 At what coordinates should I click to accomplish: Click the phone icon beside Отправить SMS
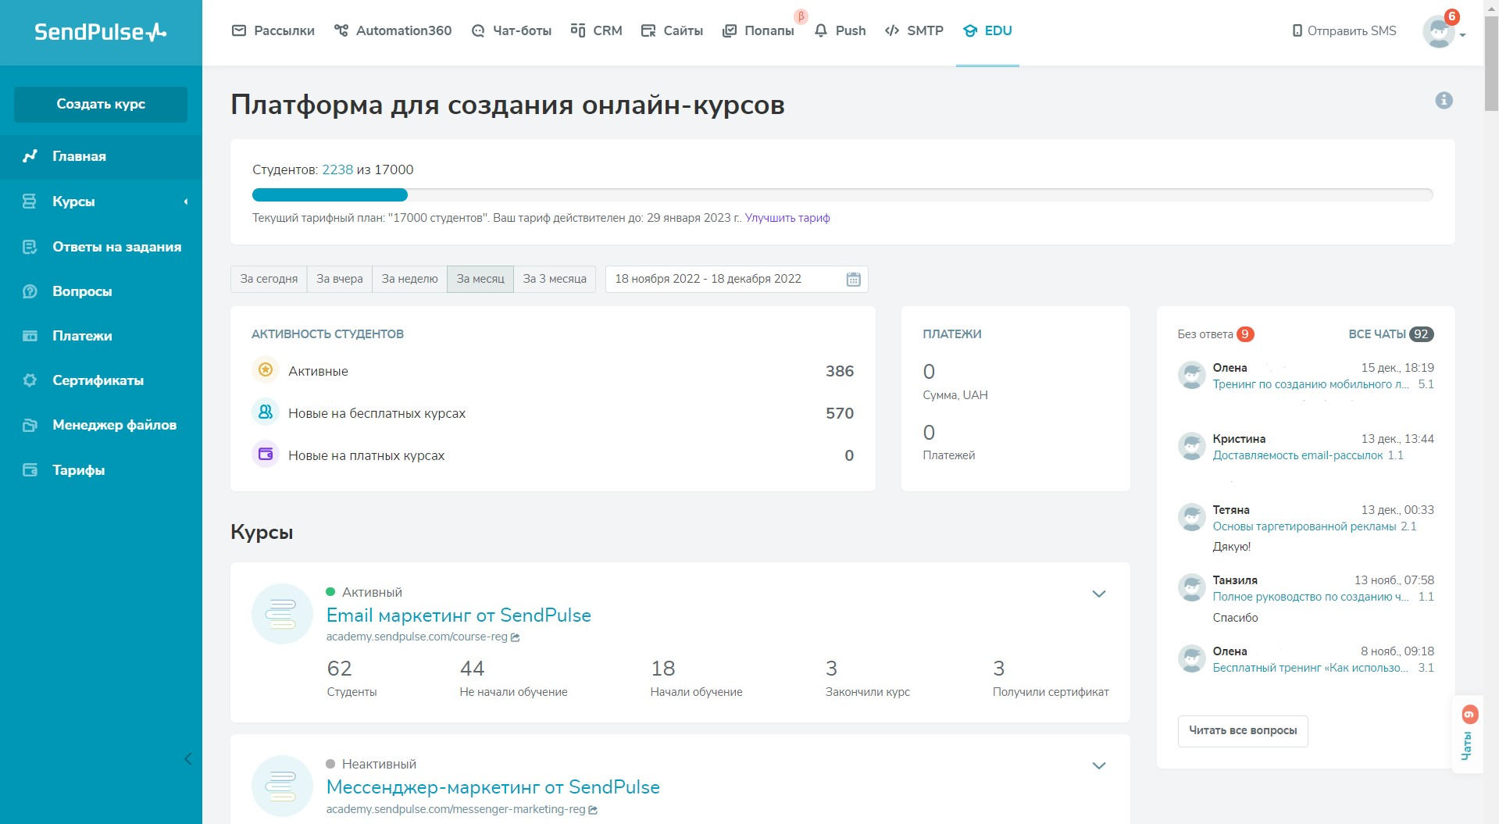tap(1297, 31)
